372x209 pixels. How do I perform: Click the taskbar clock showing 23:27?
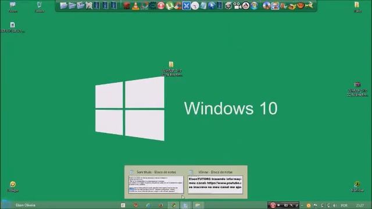pyautogui.click(x=360, y=206)
